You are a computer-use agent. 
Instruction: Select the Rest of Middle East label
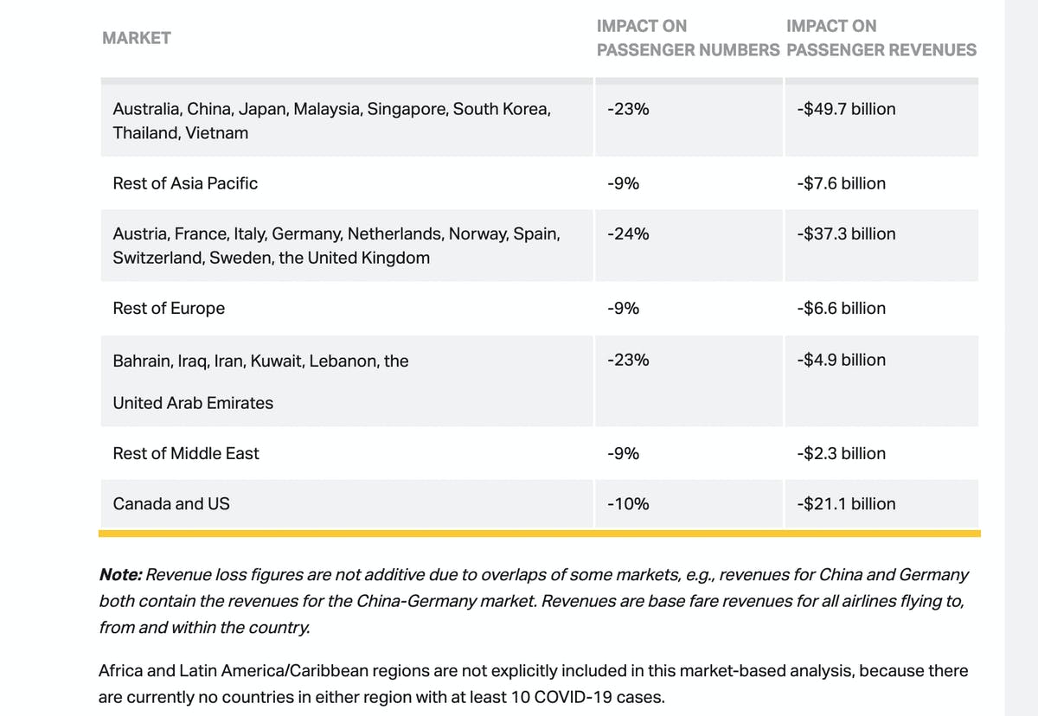[186, 453]
